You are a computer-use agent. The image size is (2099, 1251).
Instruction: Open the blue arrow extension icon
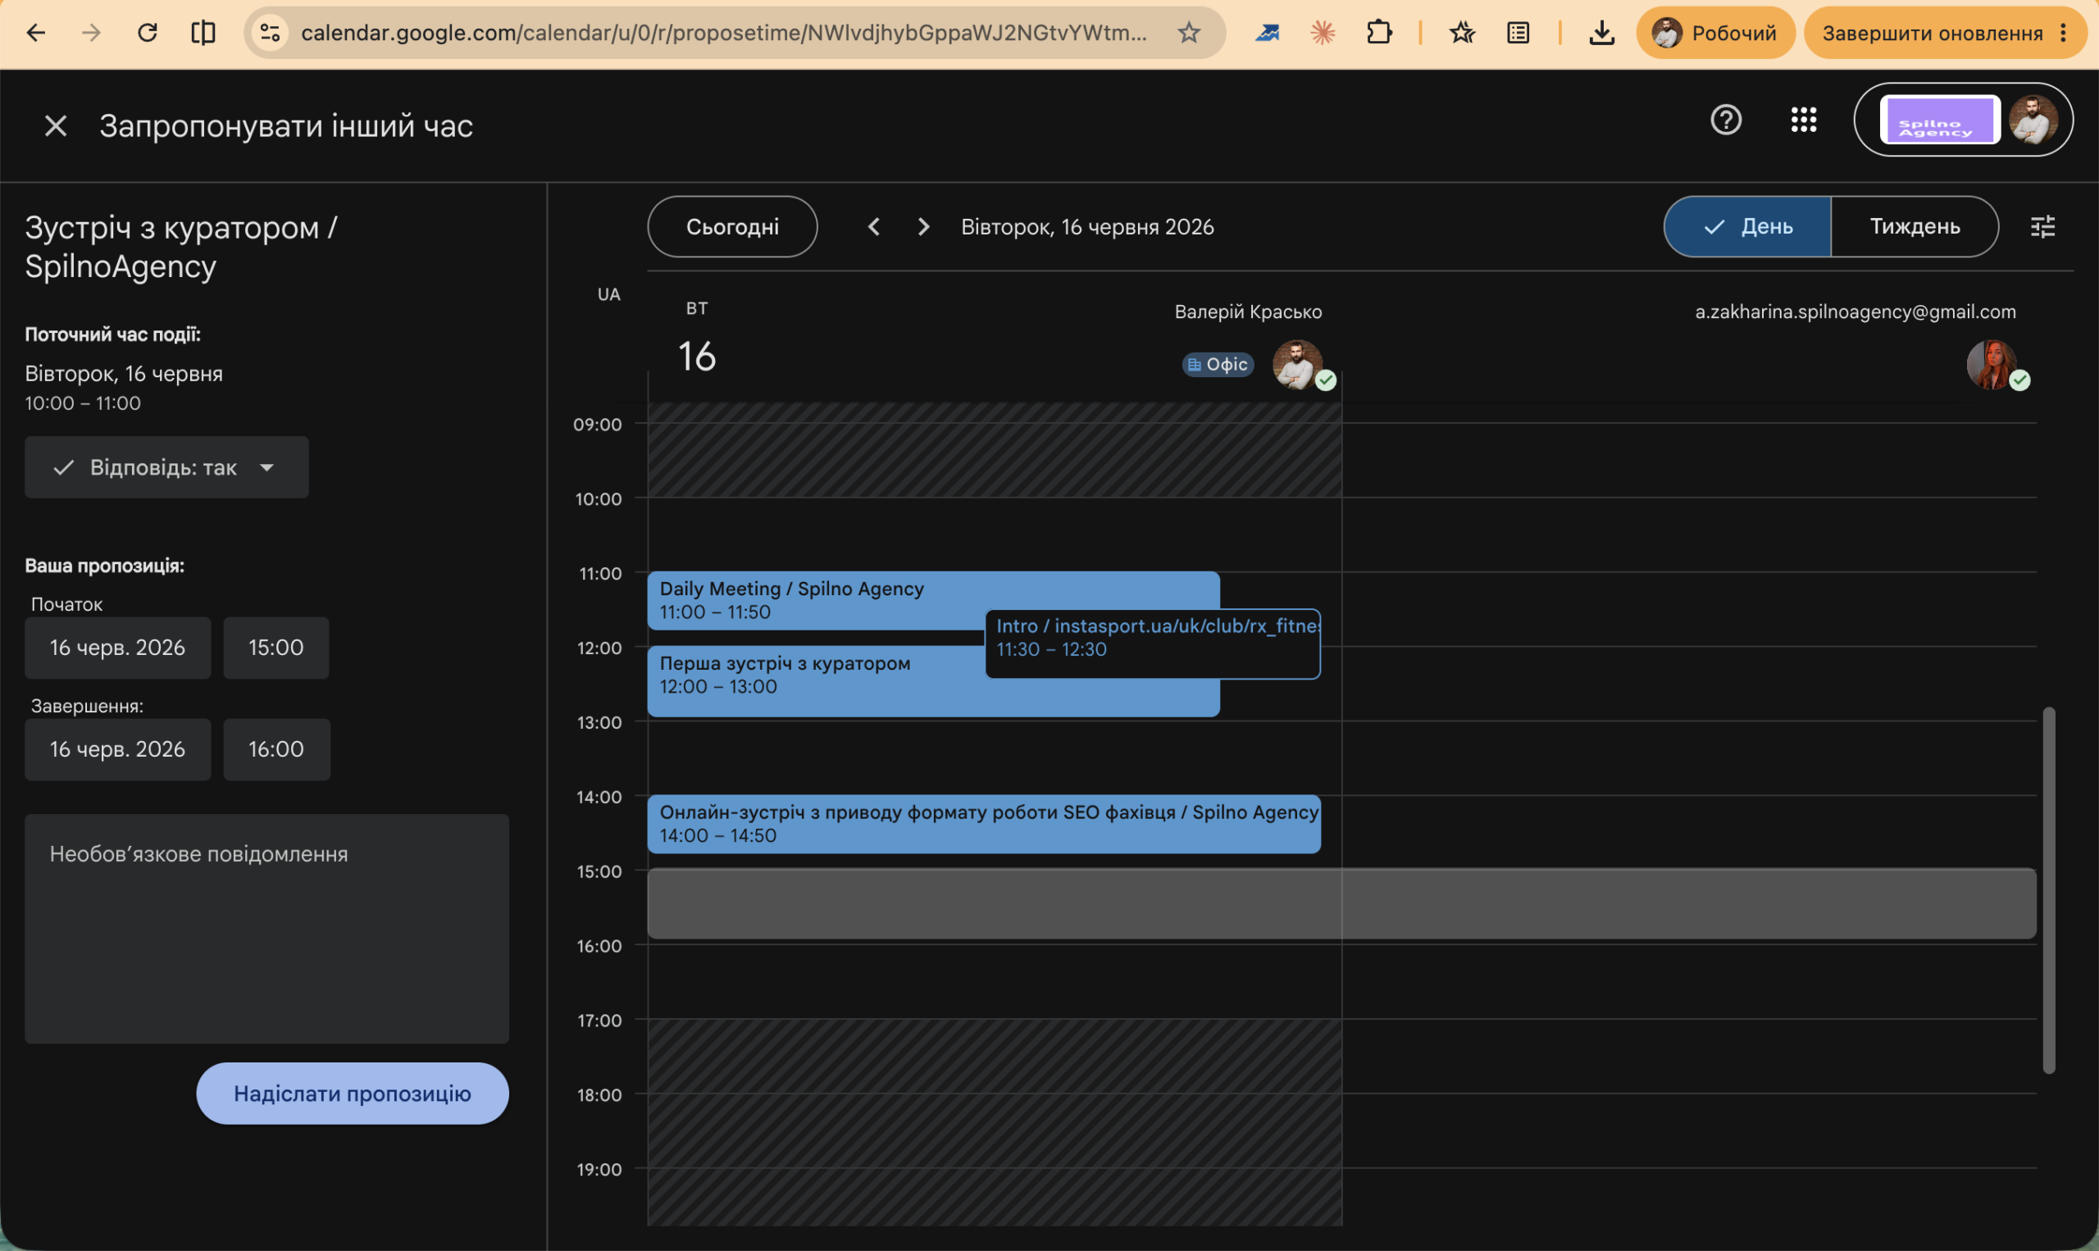tap(1267, 33)
